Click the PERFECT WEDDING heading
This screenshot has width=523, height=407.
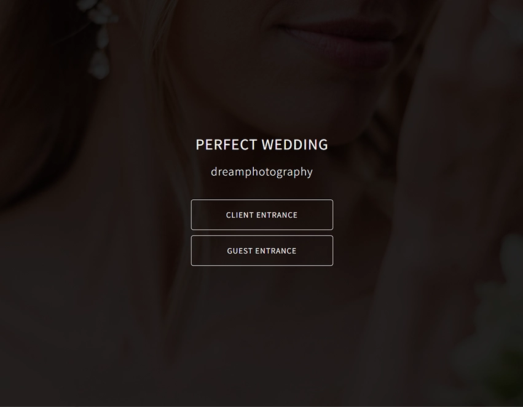click(x=262, y=144)
